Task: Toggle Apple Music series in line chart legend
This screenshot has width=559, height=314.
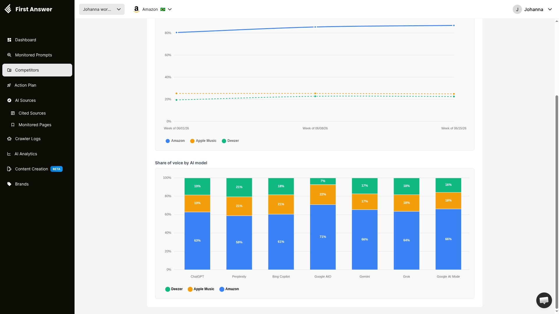Action: (x=203, y=141)
